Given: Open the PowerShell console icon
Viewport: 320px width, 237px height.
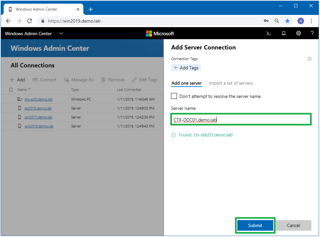Looking at the screenshot, I should click(269, 33).
